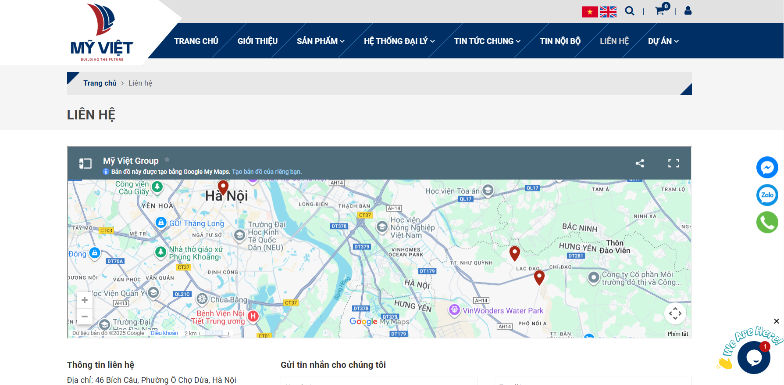Click the 'Gửi tin nhắn cho chúng tôi' heading
This screenshot has height=385, width=784.
click(x=333, y=365)
